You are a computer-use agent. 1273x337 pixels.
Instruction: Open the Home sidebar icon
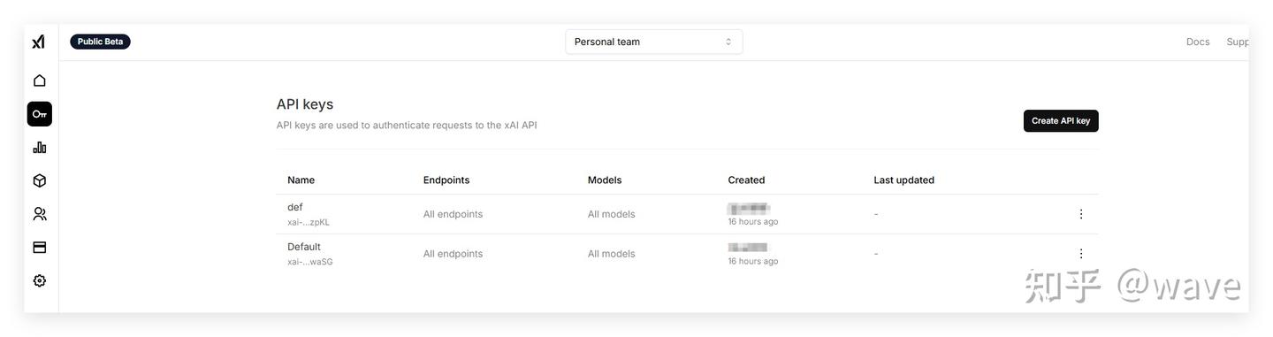pos(40,80)
